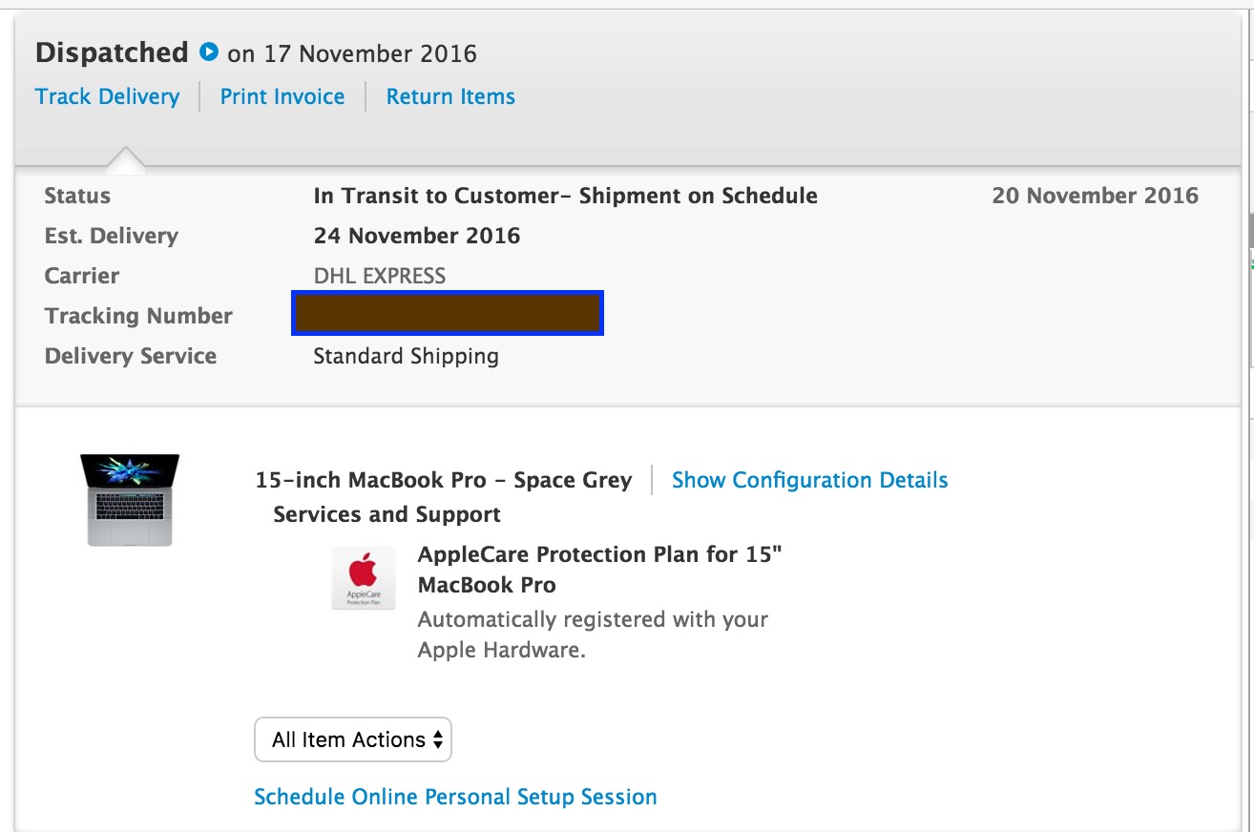Click the 20 November 2016 status date
Viewport: 1254px width, 832px height.
tap(1095, 196)
